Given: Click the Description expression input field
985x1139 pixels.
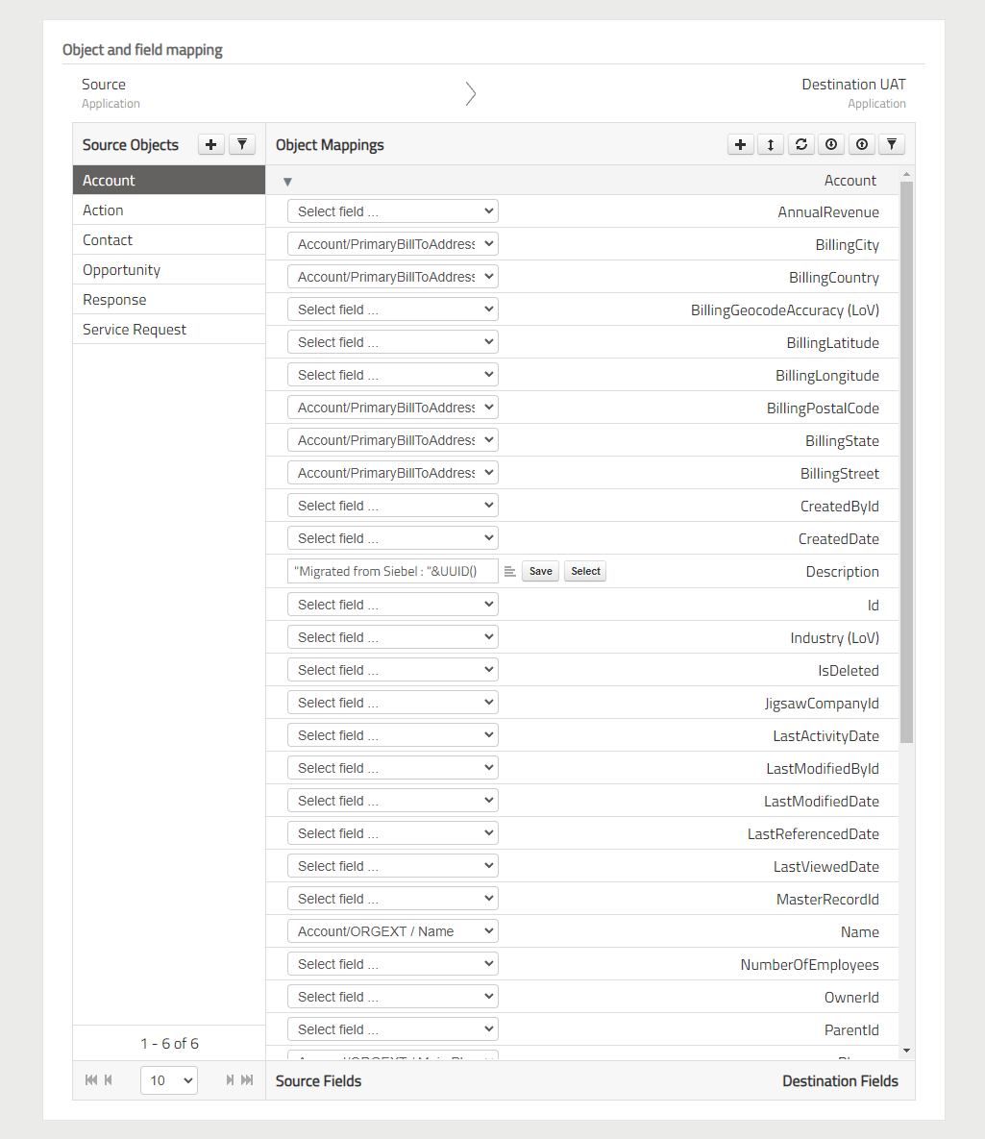Looking at the screenshot, I should click(392, 571).
